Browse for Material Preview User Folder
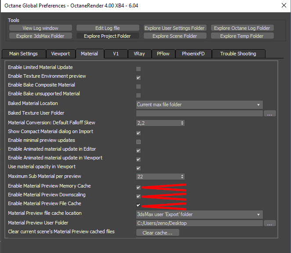 click(270, 223)
